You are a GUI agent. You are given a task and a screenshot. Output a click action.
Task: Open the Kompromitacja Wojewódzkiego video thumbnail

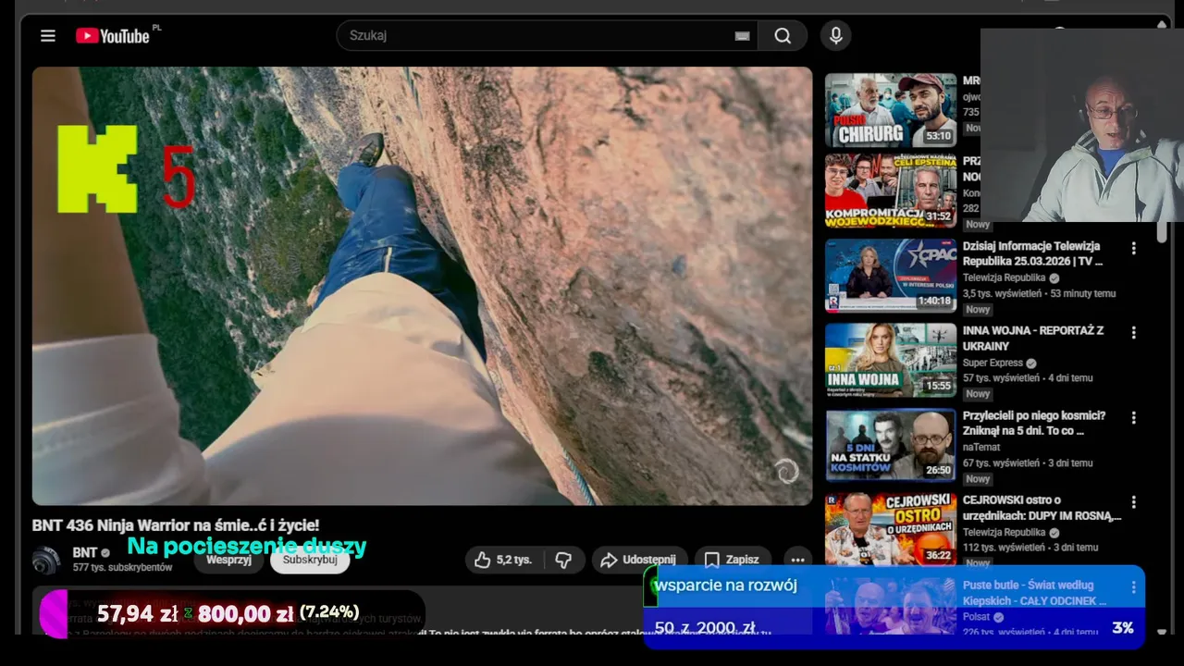891,191
